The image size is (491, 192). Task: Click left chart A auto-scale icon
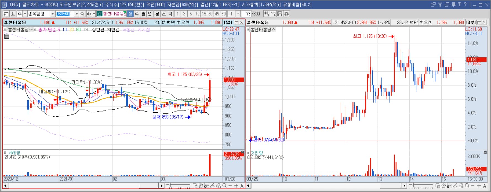(x=242, y=186)
